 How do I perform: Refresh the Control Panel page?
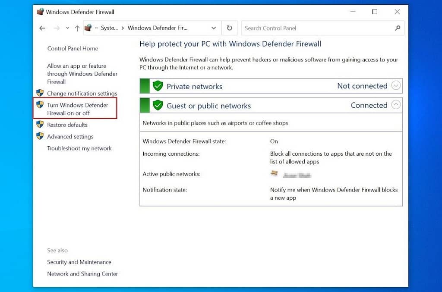pos(230,28)
